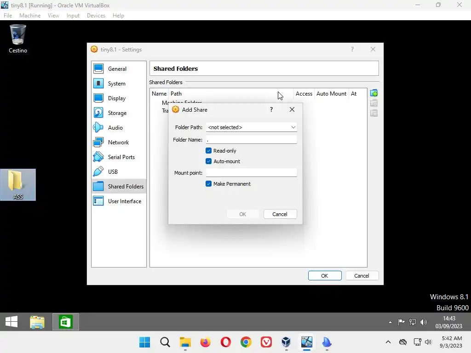Open Windows Store in guest taskbar
Image resolution: width=471 pixels, height=353 pixels.
click(x=66, y=322)
